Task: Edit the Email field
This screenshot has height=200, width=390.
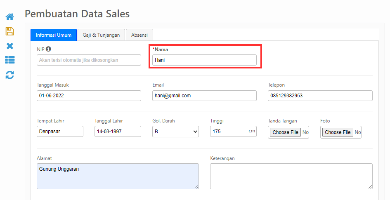Action: tap(204, 96)
